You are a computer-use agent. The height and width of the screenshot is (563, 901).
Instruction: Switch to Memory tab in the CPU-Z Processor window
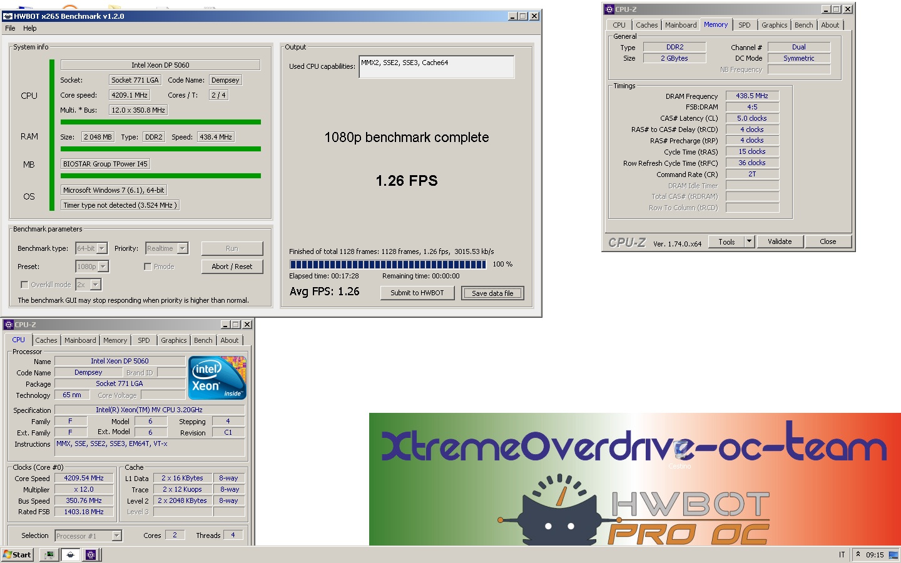click(115, 340)
